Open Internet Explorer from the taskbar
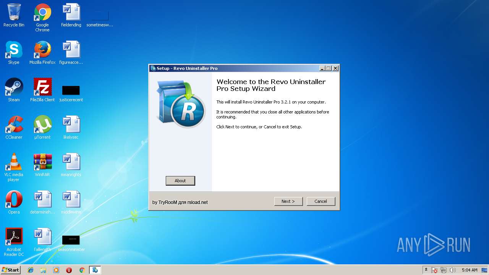 (31, 270)
